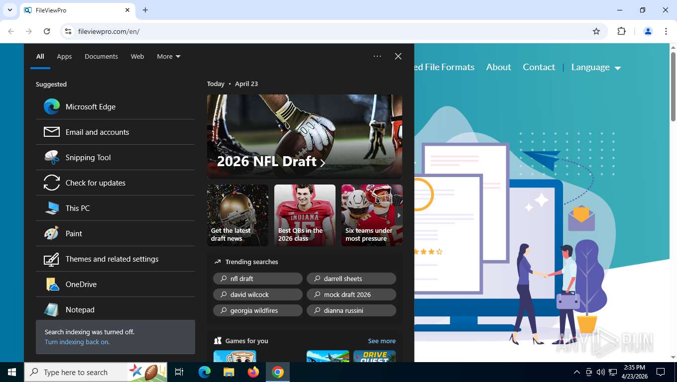Screen dimensions: 677x382
Task: View site information icon in address bar
Action: click(68, 31)
